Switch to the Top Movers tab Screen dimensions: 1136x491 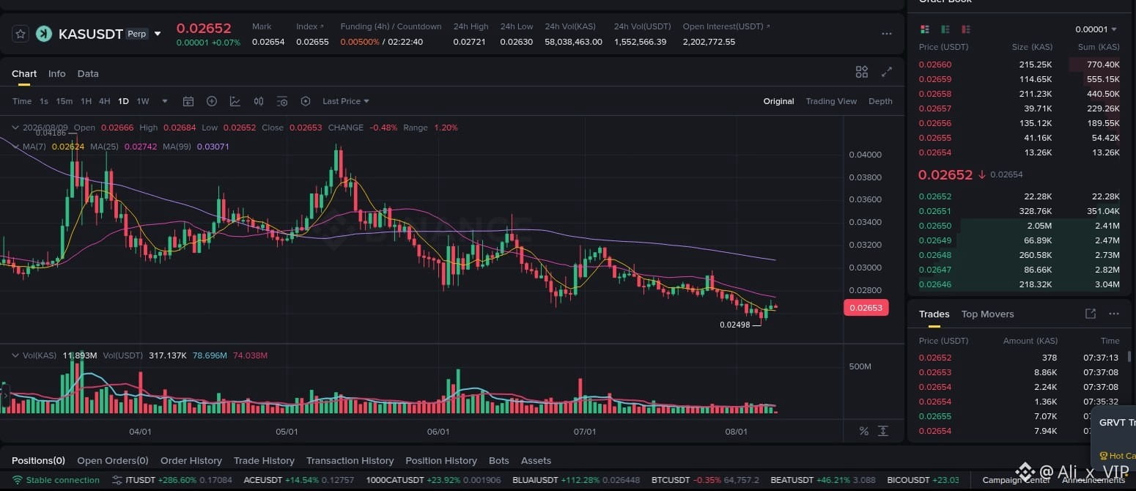988,314
